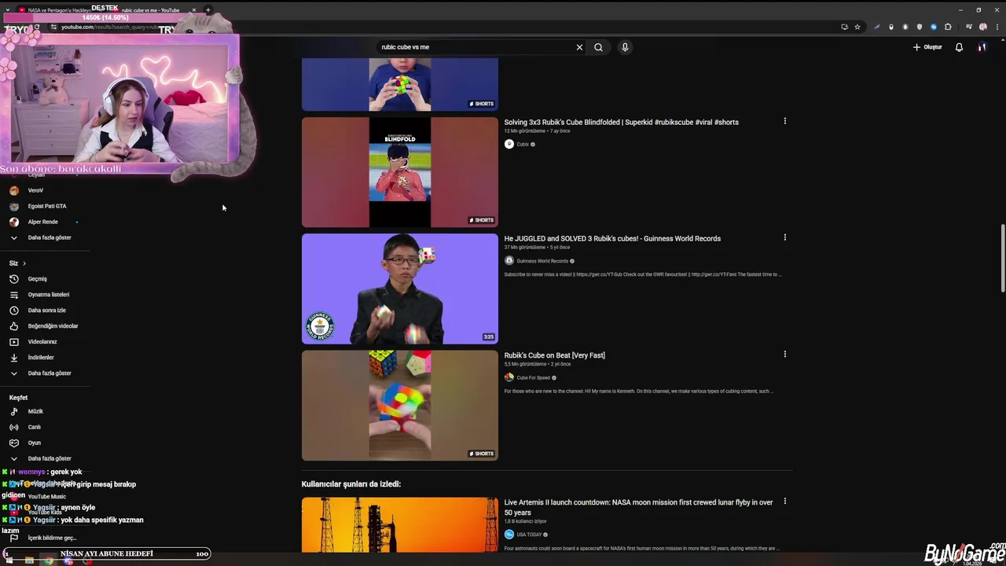
Task: Go to the Cubix channel
Action: (x=523, y=145)
